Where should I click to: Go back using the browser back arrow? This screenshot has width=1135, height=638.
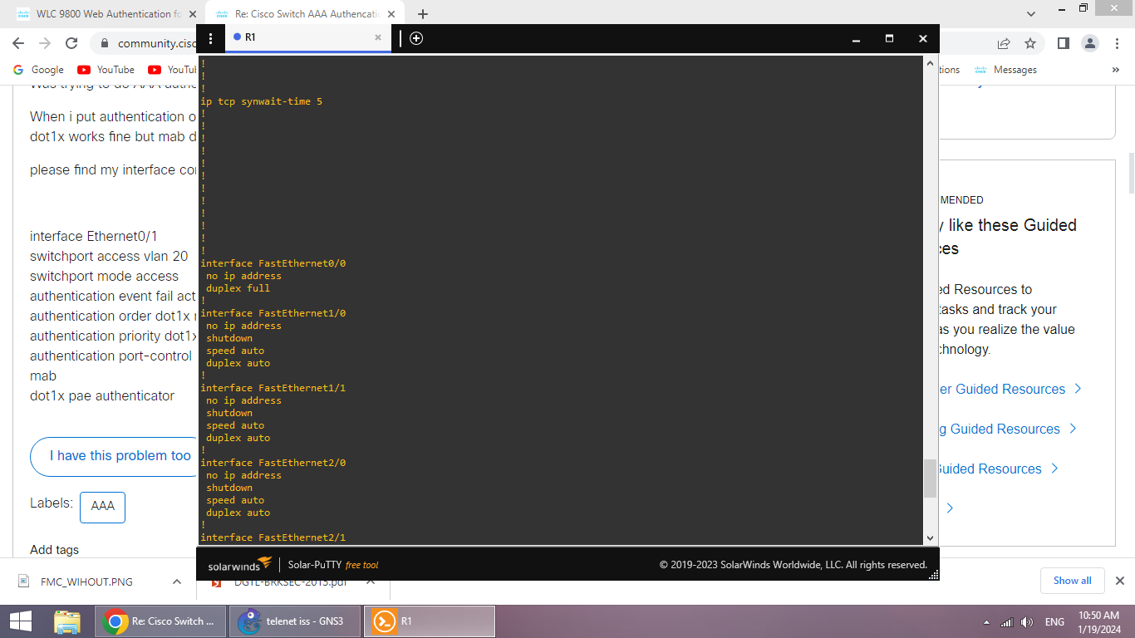click(x=18, y=43)
